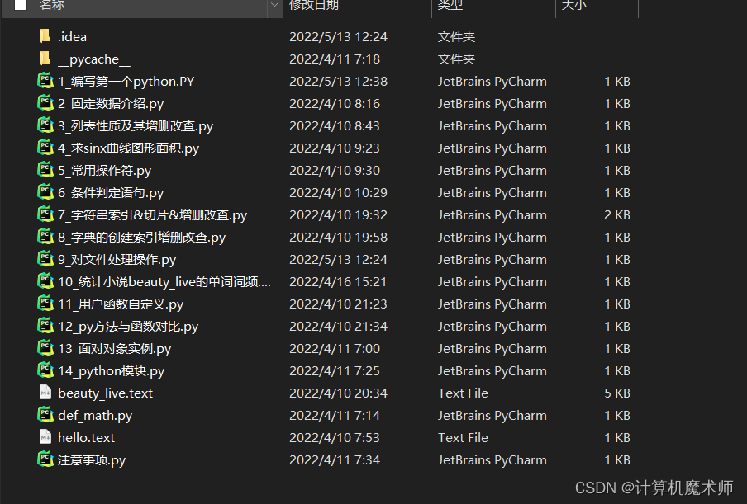Viewport: 747px width, 504px height.
Task: Click the .idea folder icon
Action: (x=45, y=36)
